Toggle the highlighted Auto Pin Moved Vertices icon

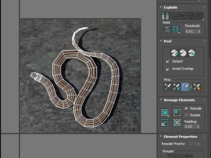(x=185, y=87)
